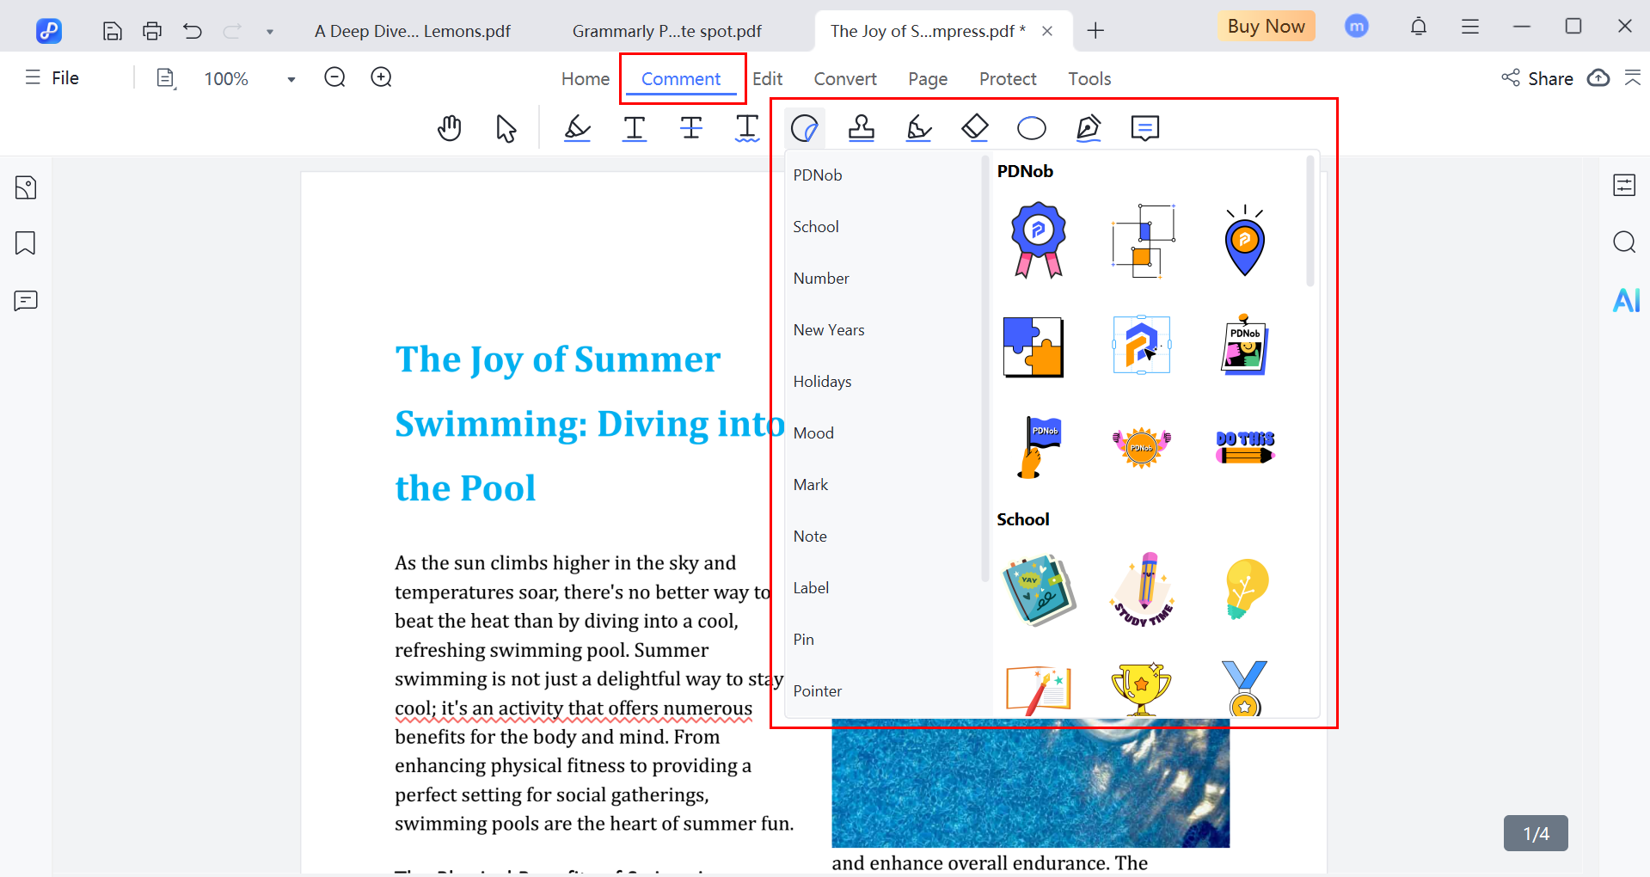Choose the PDNob ribbon badge sticker
This screenshot has width=1650, height=877.
1038,240
